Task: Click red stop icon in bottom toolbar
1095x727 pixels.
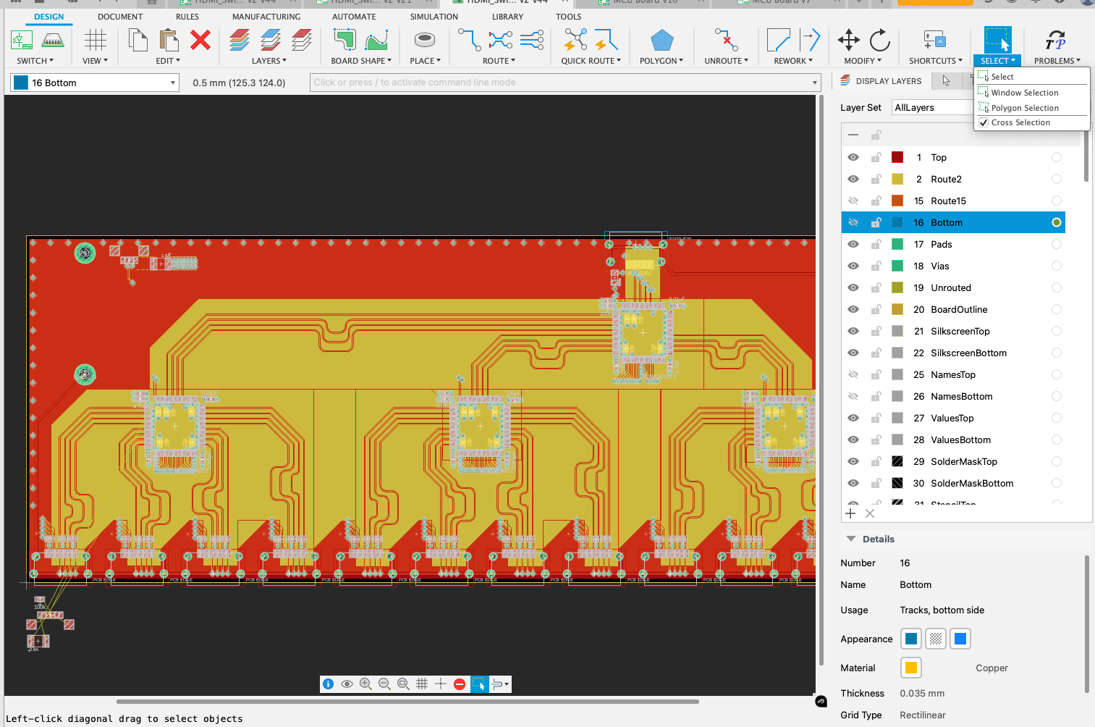Action: click(460, 684)
